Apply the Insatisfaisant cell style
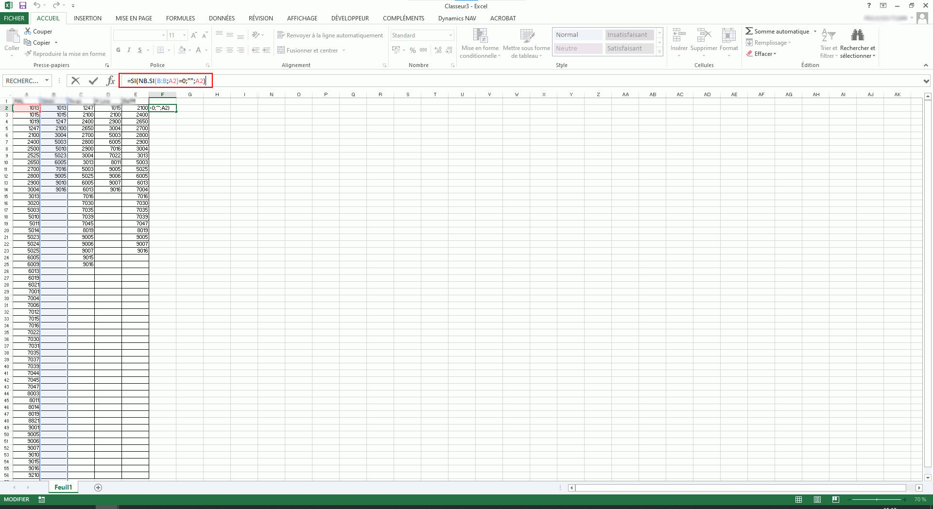Viewport: 933px width, 509px height. (x=627, y=35)
